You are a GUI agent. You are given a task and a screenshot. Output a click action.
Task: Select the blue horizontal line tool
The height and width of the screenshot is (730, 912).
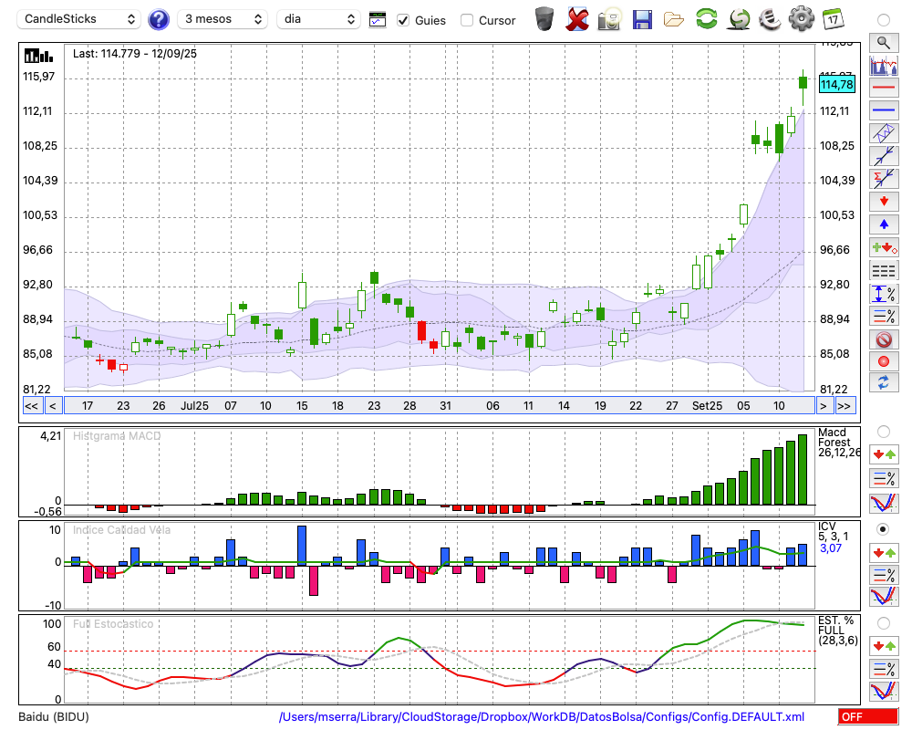point(884,110)
